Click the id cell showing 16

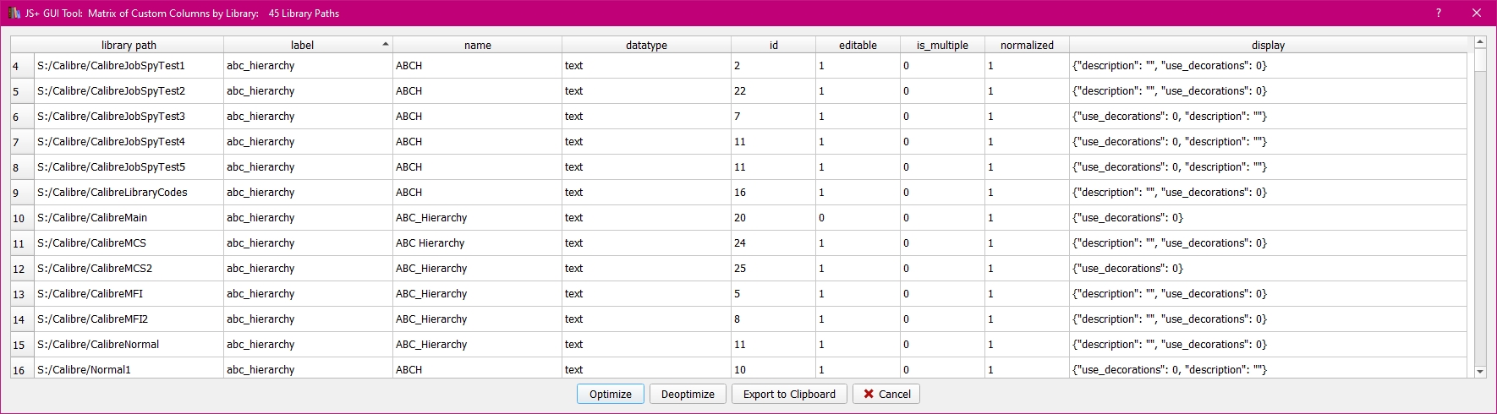click(x=773, y=193)
